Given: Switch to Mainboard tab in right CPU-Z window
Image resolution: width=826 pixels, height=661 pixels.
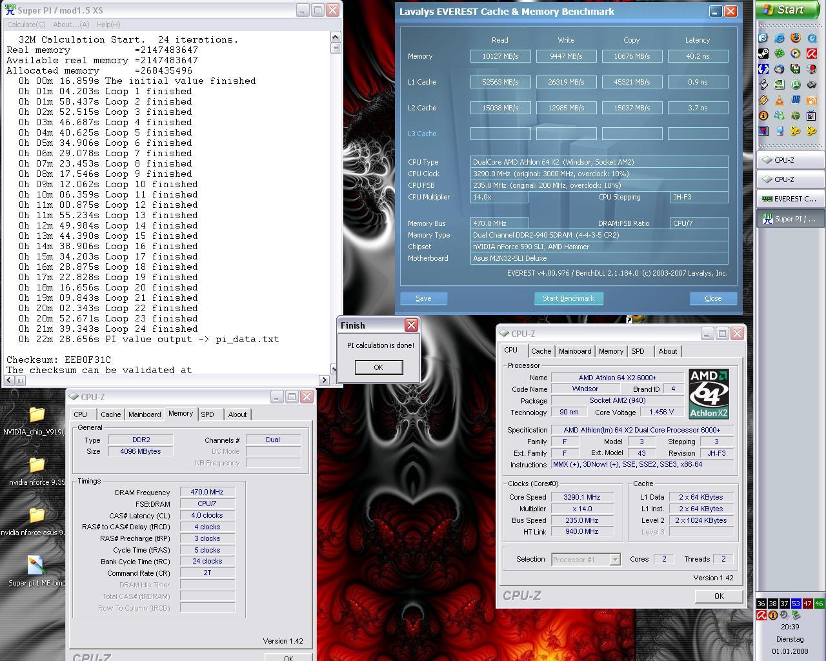Looking at the screenshot, I should pyautogui.click(x=575, y=351).
